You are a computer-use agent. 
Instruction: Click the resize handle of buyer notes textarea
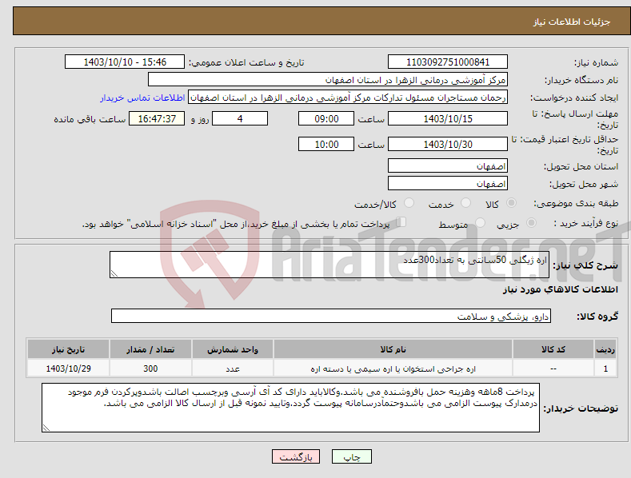click(46, 428)
